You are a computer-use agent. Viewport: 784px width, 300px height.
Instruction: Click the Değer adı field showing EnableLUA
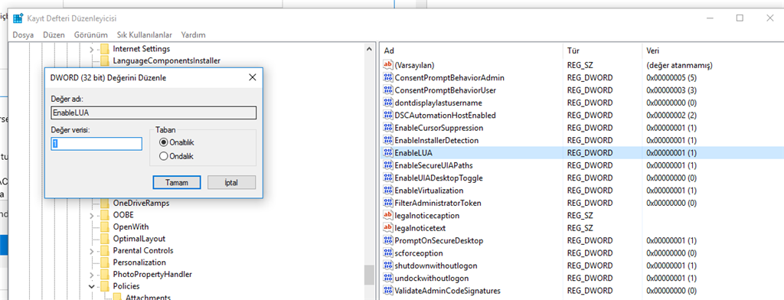[x=153, y=112]
